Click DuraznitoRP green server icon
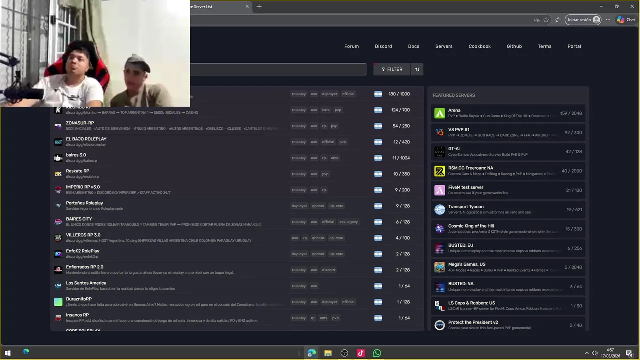 pyautogui.click(x=58, y=302)
